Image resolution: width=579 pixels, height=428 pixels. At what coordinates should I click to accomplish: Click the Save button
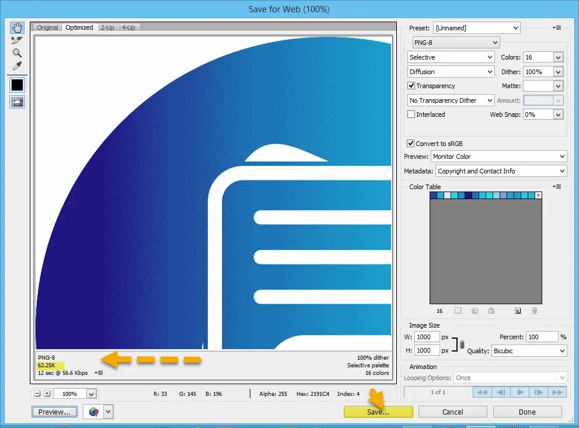coord(378,412)
